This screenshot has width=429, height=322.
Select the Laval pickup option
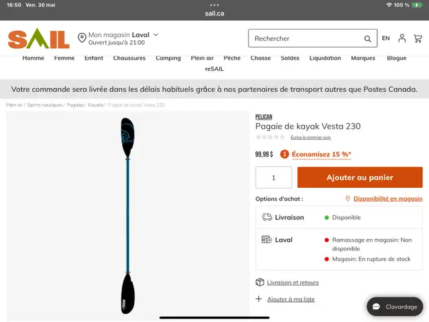click(x=339, y=249)
